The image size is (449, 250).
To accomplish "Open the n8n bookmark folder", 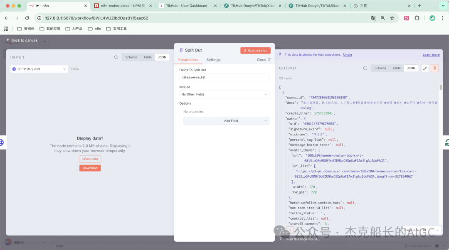I will (94, 29).
